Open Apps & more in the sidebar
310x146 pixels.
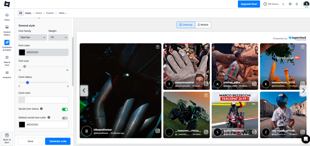point(7,61)
